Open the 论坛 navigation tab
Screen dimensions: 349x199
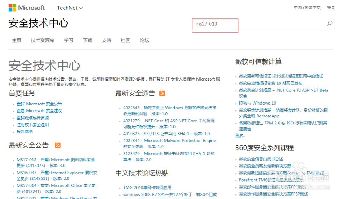pyautogui.click(x=144, y=40)
